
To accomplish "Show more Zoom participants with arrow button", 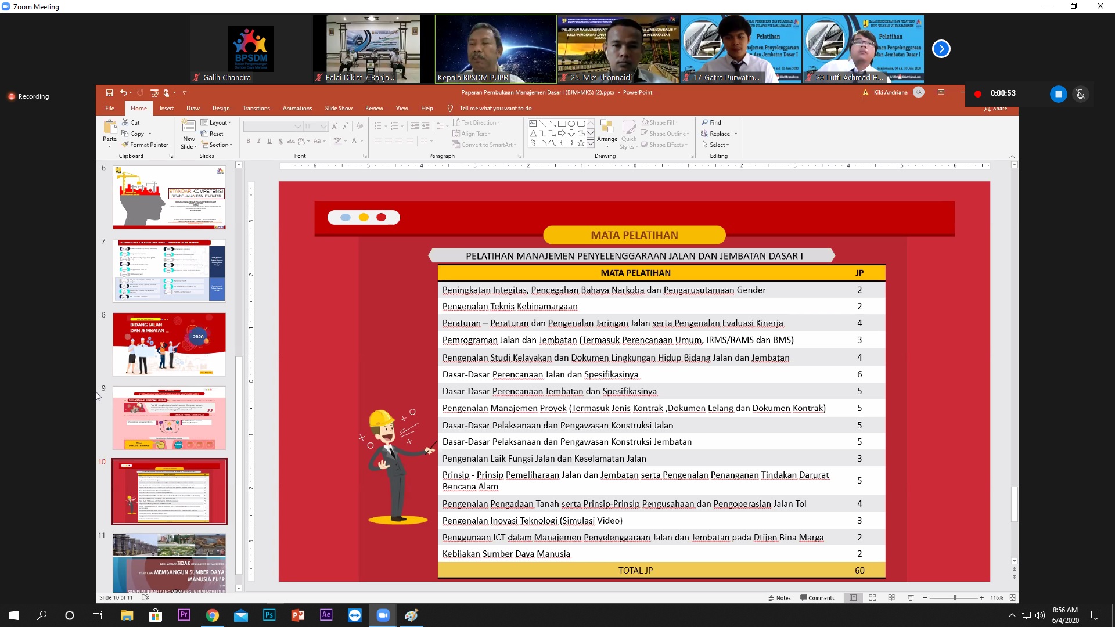I will pyautogui.click(x=941, y=49).
